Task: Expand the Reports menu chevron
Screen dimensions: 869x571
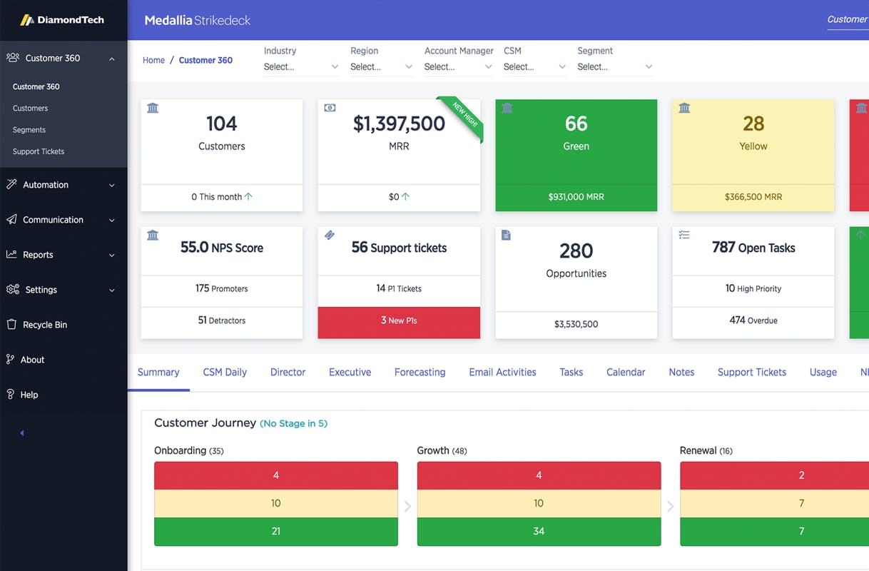Action: tap(112, 255)
